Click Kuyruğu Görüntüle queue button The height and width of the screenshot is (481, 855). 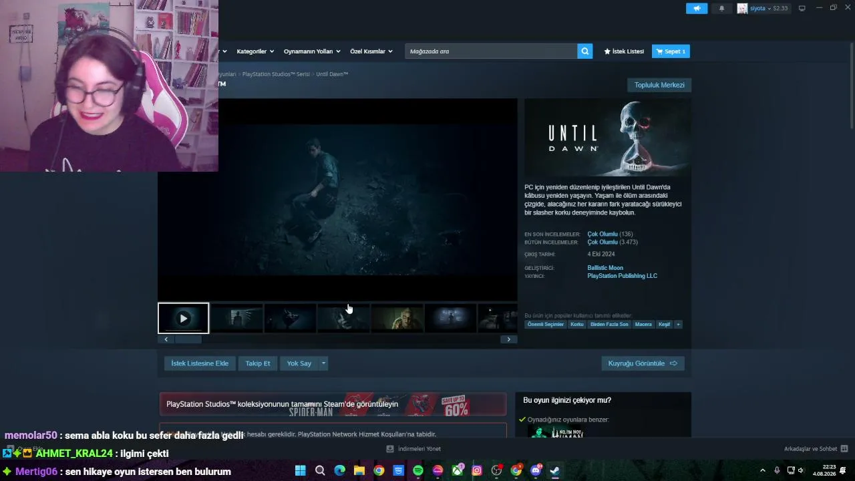[x=643, y=363]
